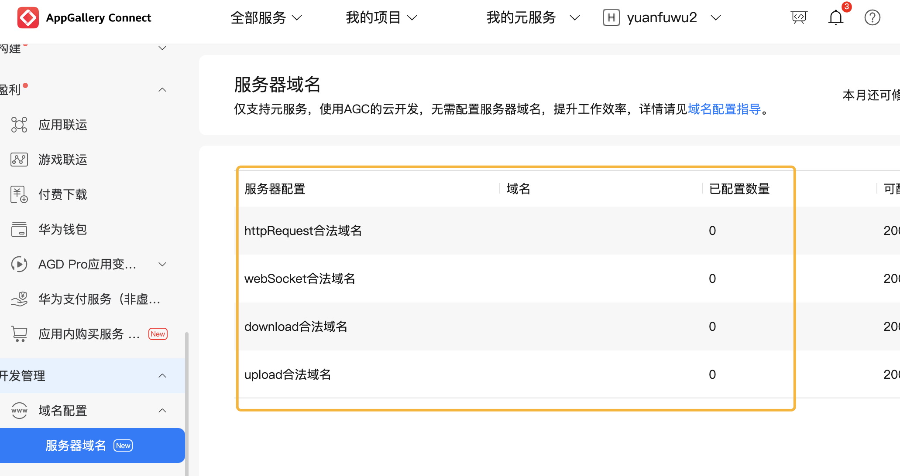Collapse the 开发管理 section
The width and height of the screenshot is (900, 476).
[162, 376]
